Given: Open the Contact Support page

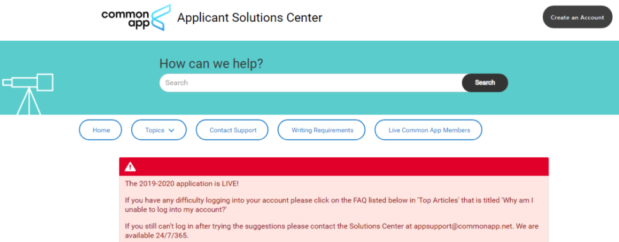Looking at the screenshot, I should 233,130.
